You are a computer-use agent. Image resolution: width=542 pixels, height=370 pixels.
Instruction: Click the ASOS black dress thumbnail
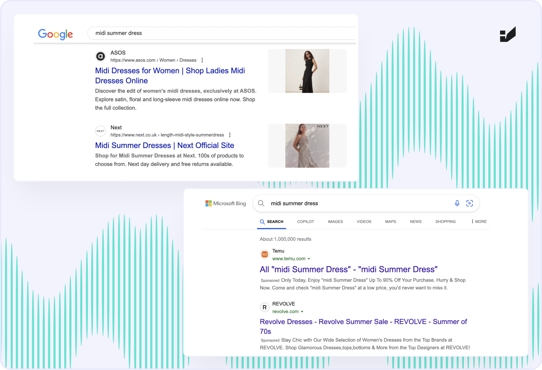(x=307, y=71)
